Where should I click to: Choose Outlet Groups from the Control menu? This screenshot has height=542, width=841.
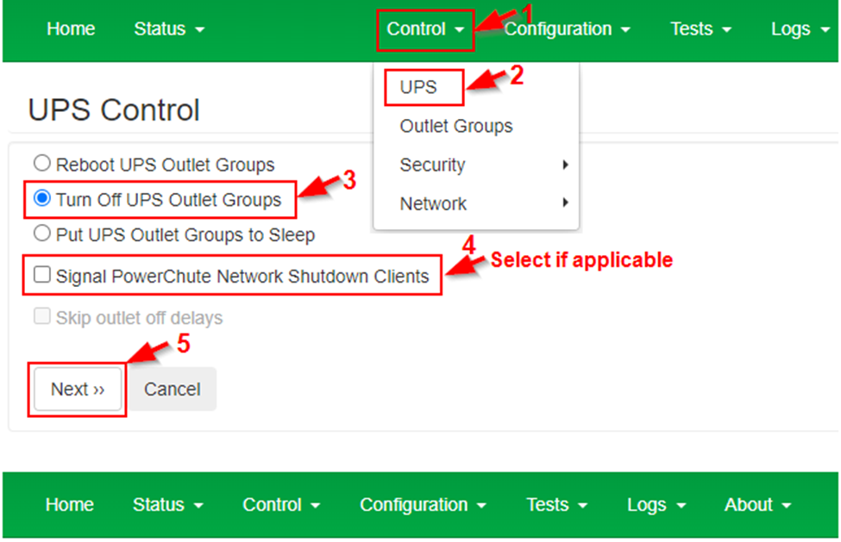(x=456, y=126)
